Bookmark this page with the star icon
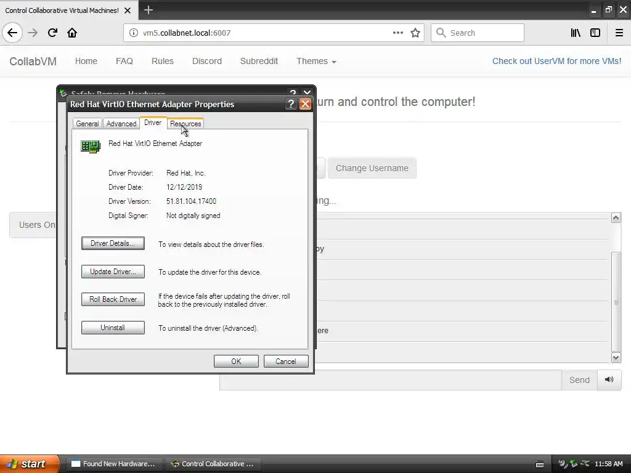 pos(415,33)
